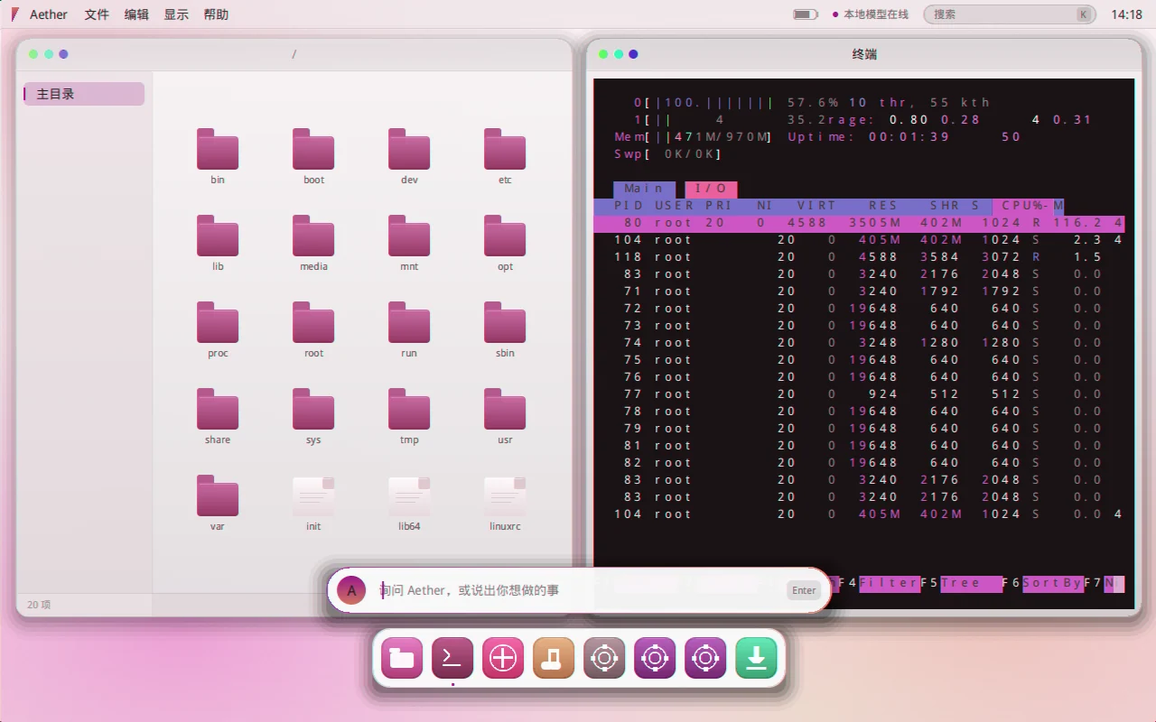Open the 显示 menu
Screen dimensions: 1156x722
click(176, 14)
